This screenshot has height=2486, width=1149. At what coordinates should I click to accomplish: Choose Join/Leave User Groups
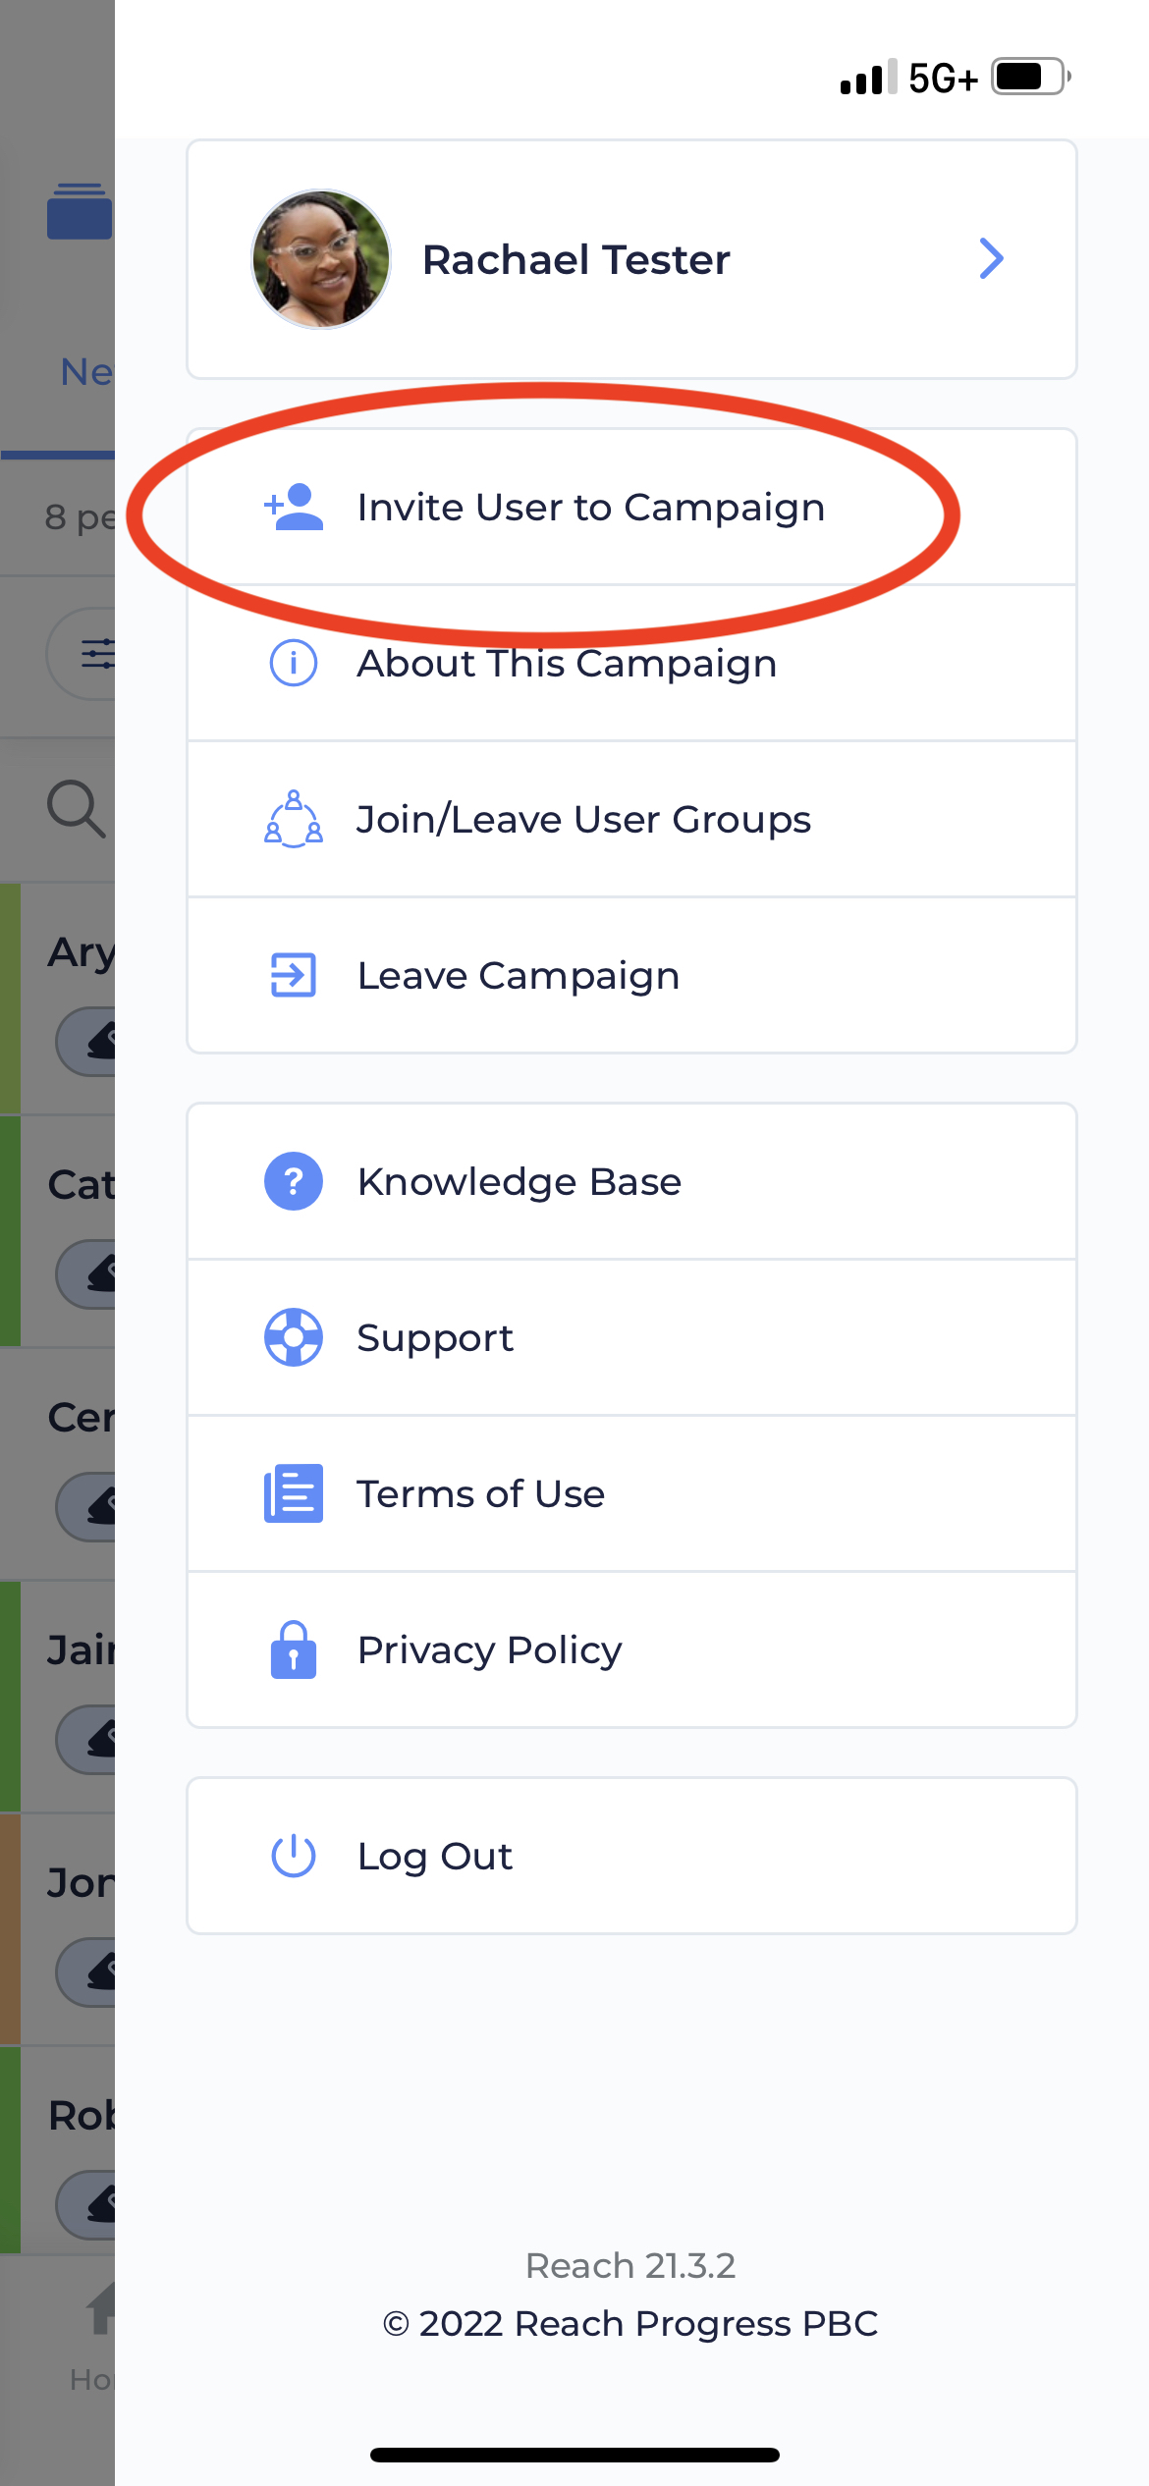point(584,818)
